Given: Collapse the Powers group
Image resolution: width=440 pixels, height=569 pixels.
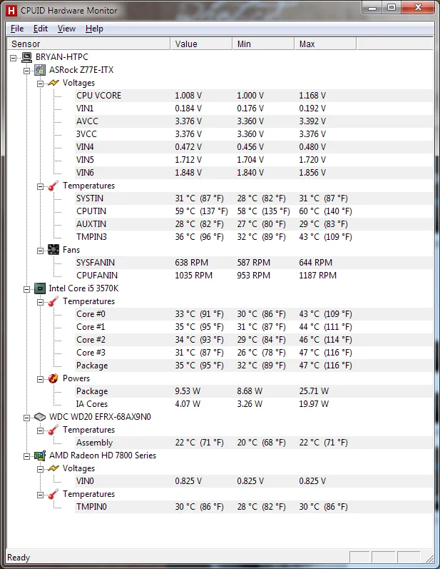Looking at the screenshot, I should 40,379.
